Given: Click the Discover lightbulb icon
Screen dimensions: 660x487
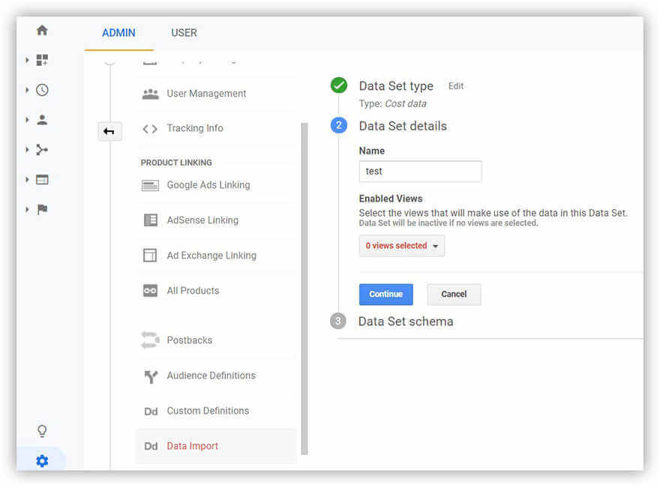Looking at the screenshot, I should [42, 431].
